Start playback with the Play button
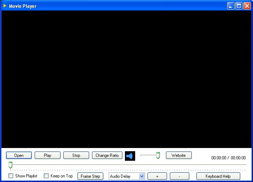253x182 pixels. coord(47,155)
